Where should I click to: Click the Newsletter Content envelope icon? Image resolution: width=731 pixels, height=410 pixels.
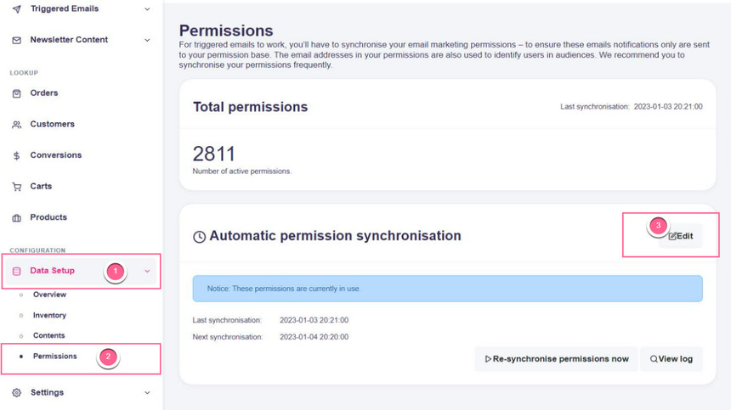point(16,40)
